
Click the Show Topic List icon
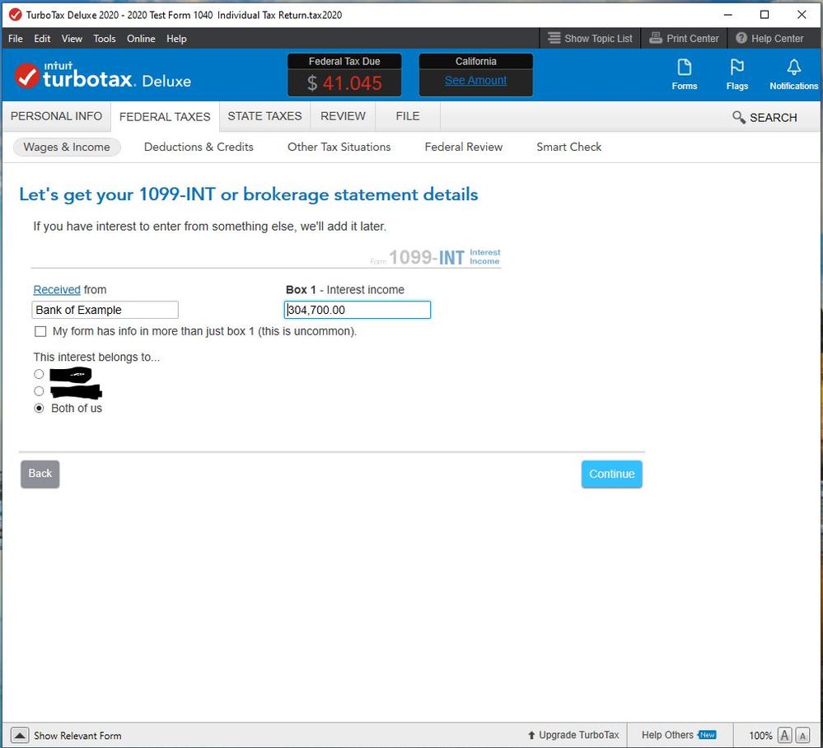tap(554, 39)
